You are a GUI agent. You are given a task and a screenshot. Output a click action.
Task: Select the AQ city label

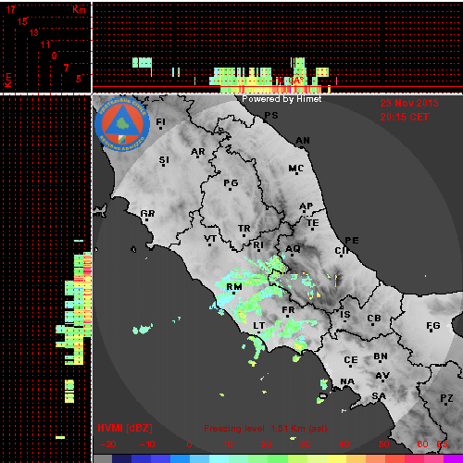pos(293,249)
